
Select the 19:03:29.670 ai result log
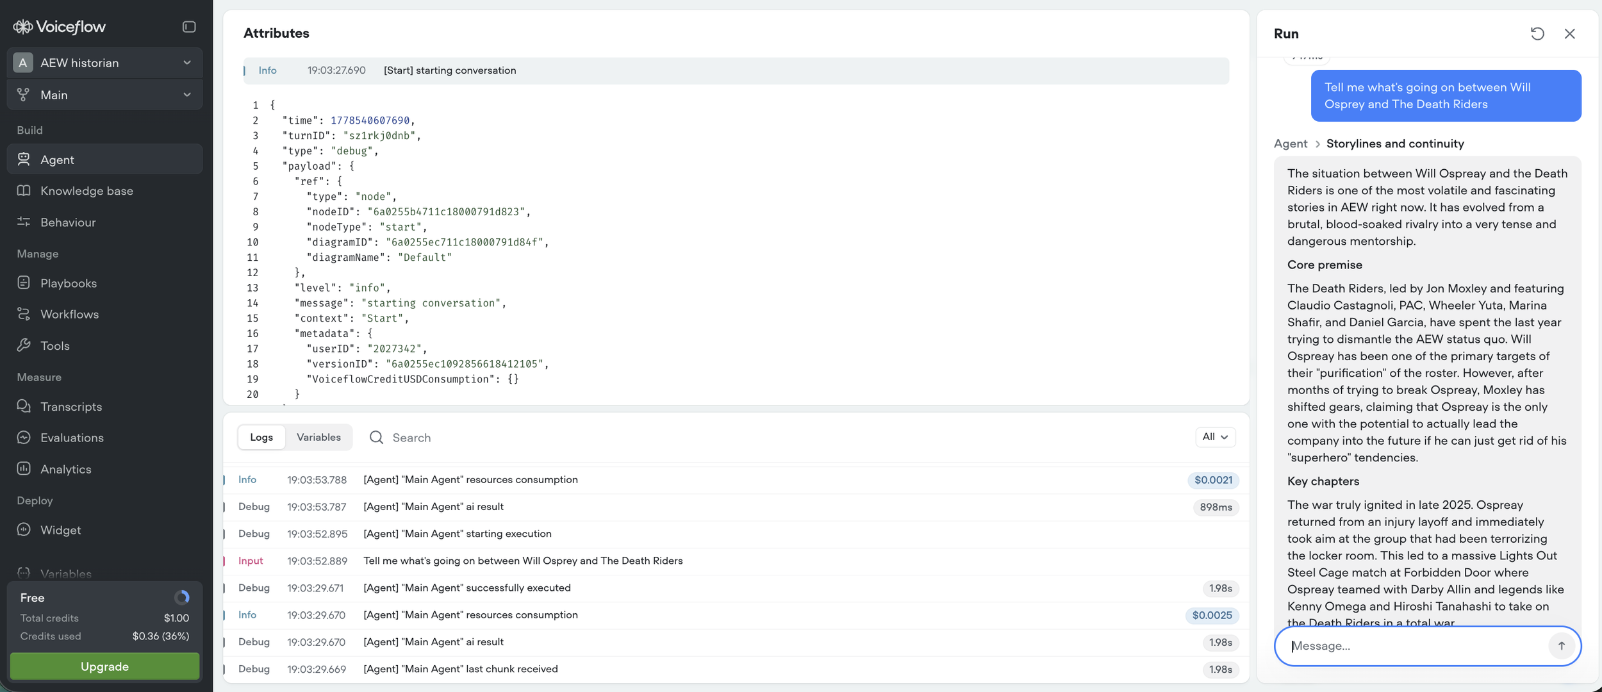(736, 642)
